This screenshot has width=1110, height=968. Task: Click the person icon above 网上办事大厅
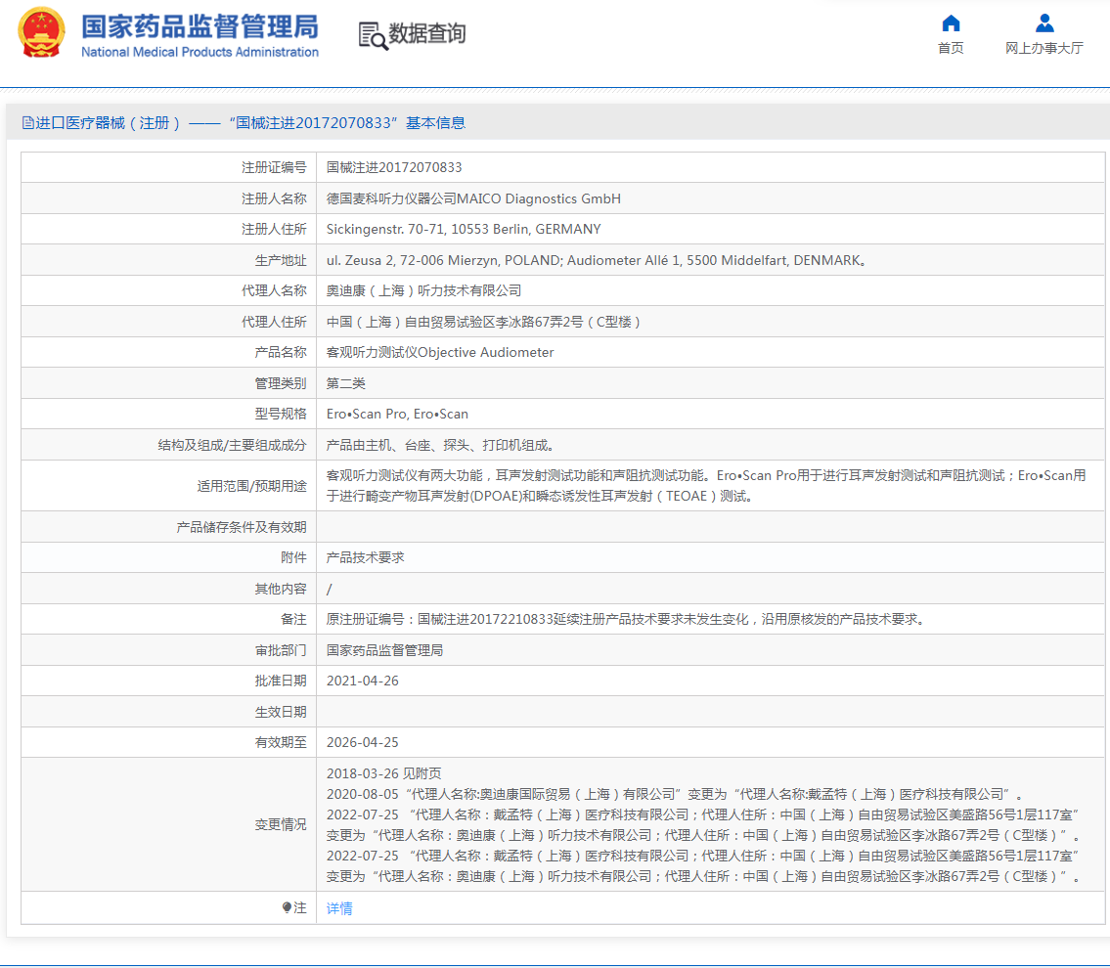[x=1044, y=23]
